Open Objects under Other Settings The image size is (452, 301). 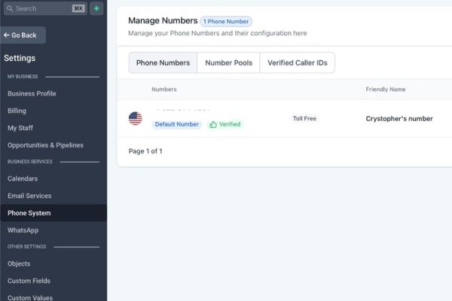click(19, 264)
